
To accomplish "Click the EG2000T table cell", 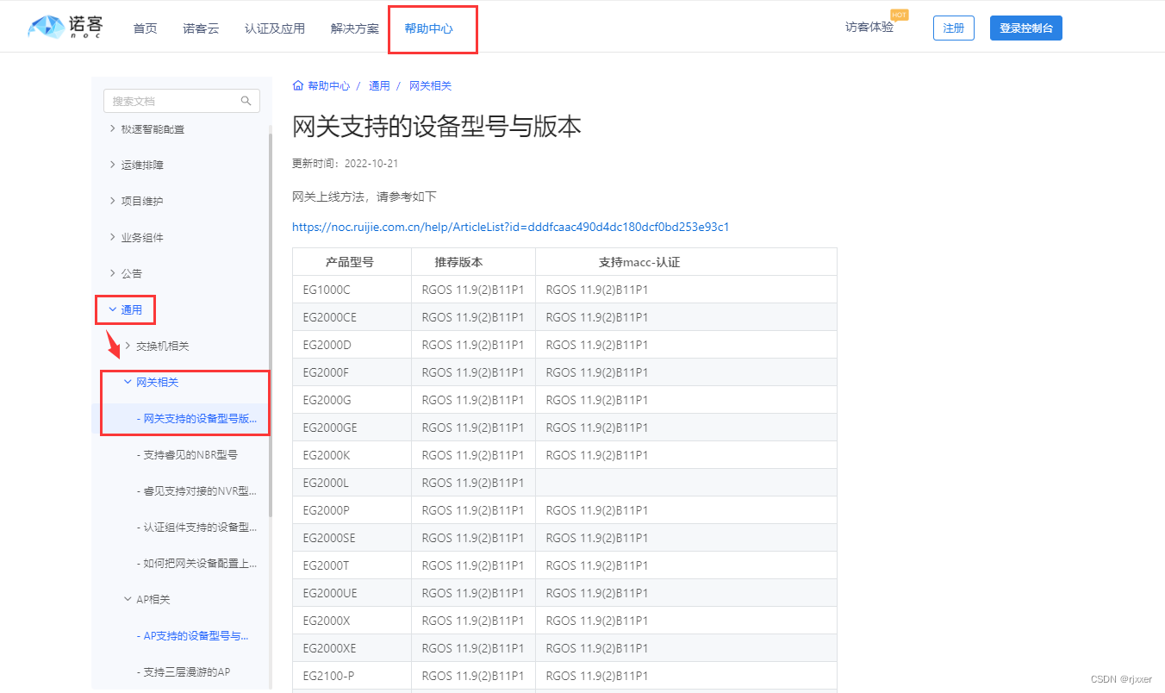I will 352,565.
